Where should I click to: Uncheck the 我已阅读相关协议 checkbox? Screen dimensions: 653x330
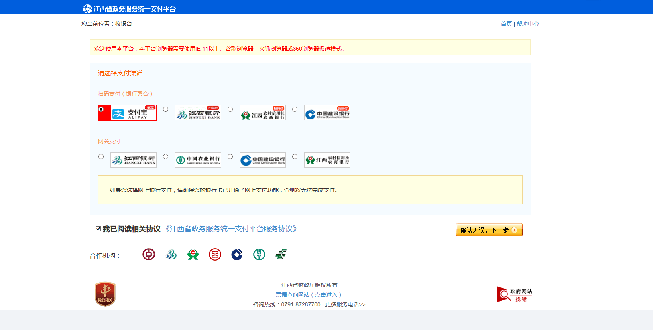[x=98, y=229]
